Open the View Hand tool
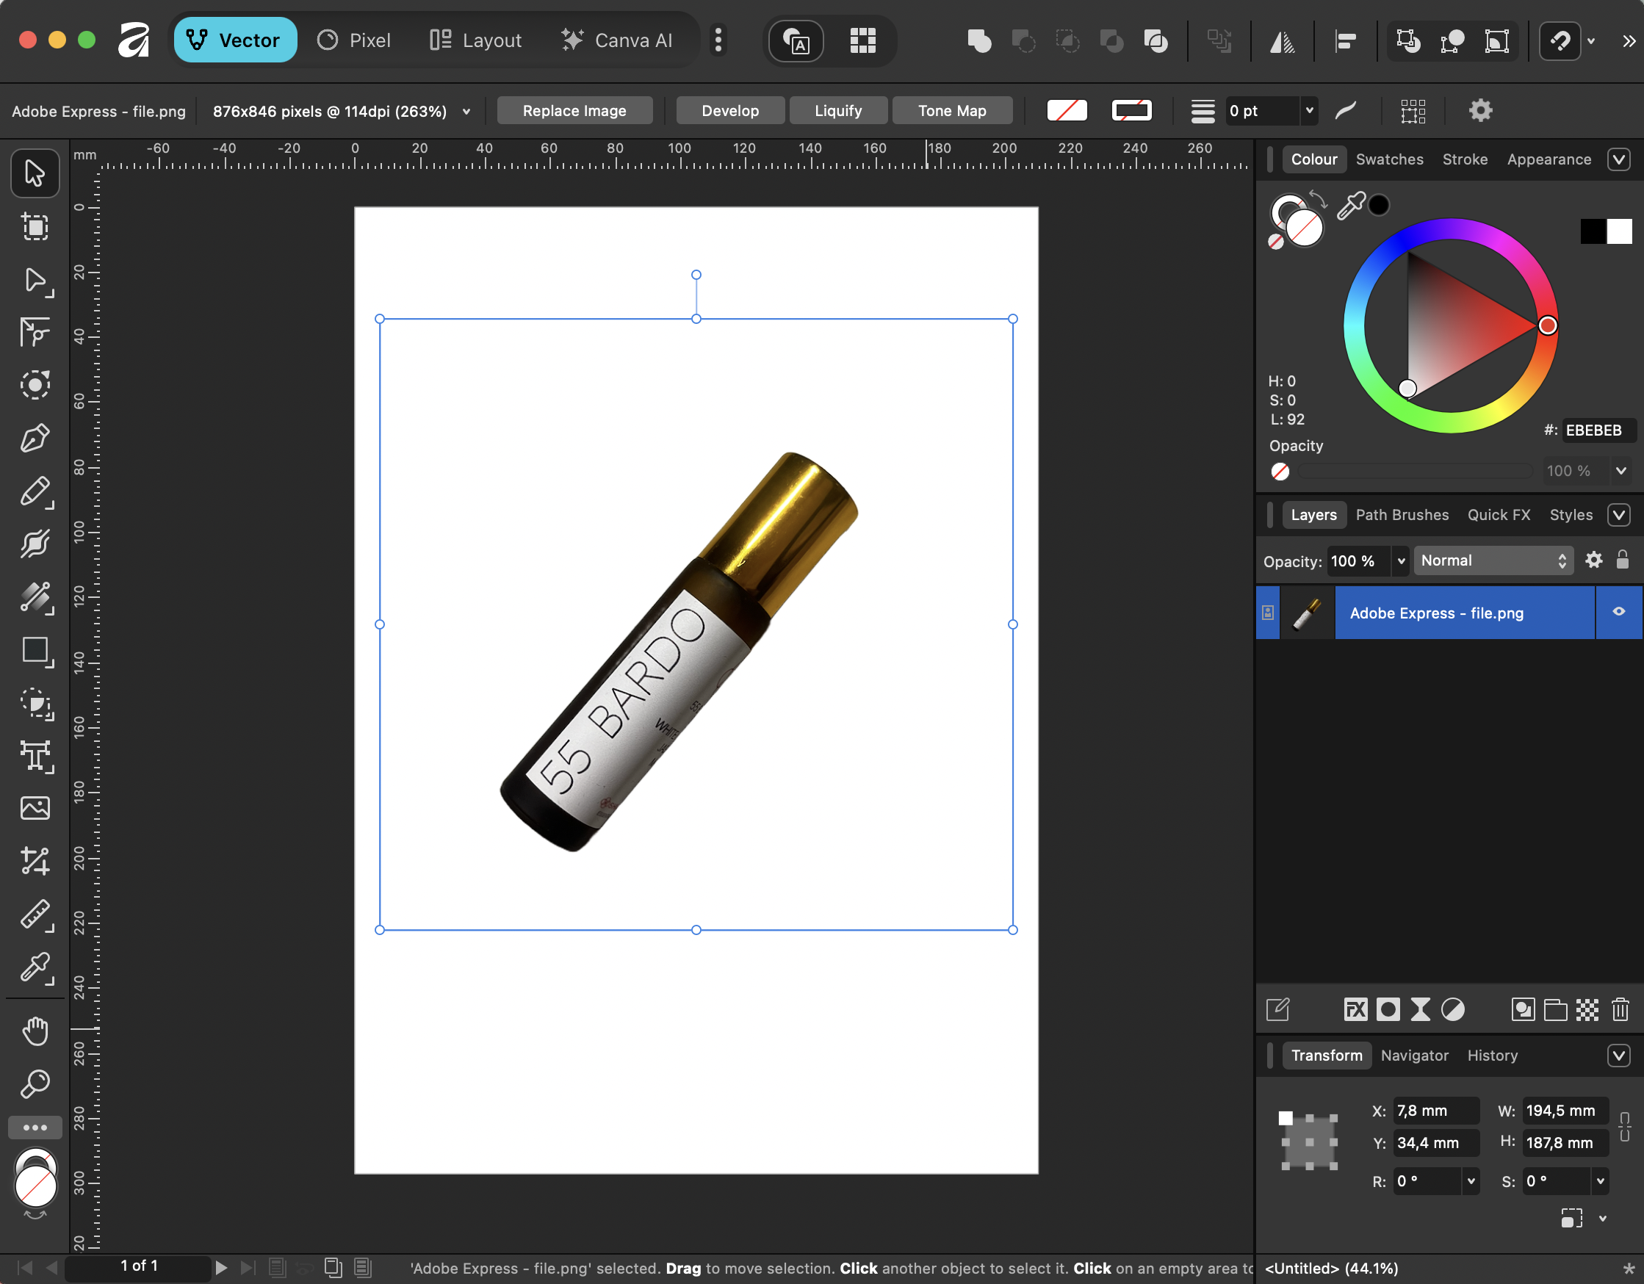This screenshot has height=1284, width=1644. click(35, 1031)
